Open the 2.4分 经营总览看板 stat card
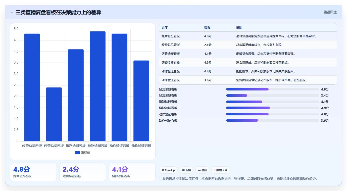 (x=83, y=172)
